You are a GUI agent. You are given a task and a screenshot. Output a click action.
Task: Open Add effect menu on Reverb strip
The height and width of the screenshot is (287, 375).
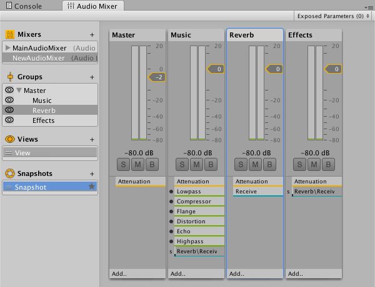pos(255,274)
